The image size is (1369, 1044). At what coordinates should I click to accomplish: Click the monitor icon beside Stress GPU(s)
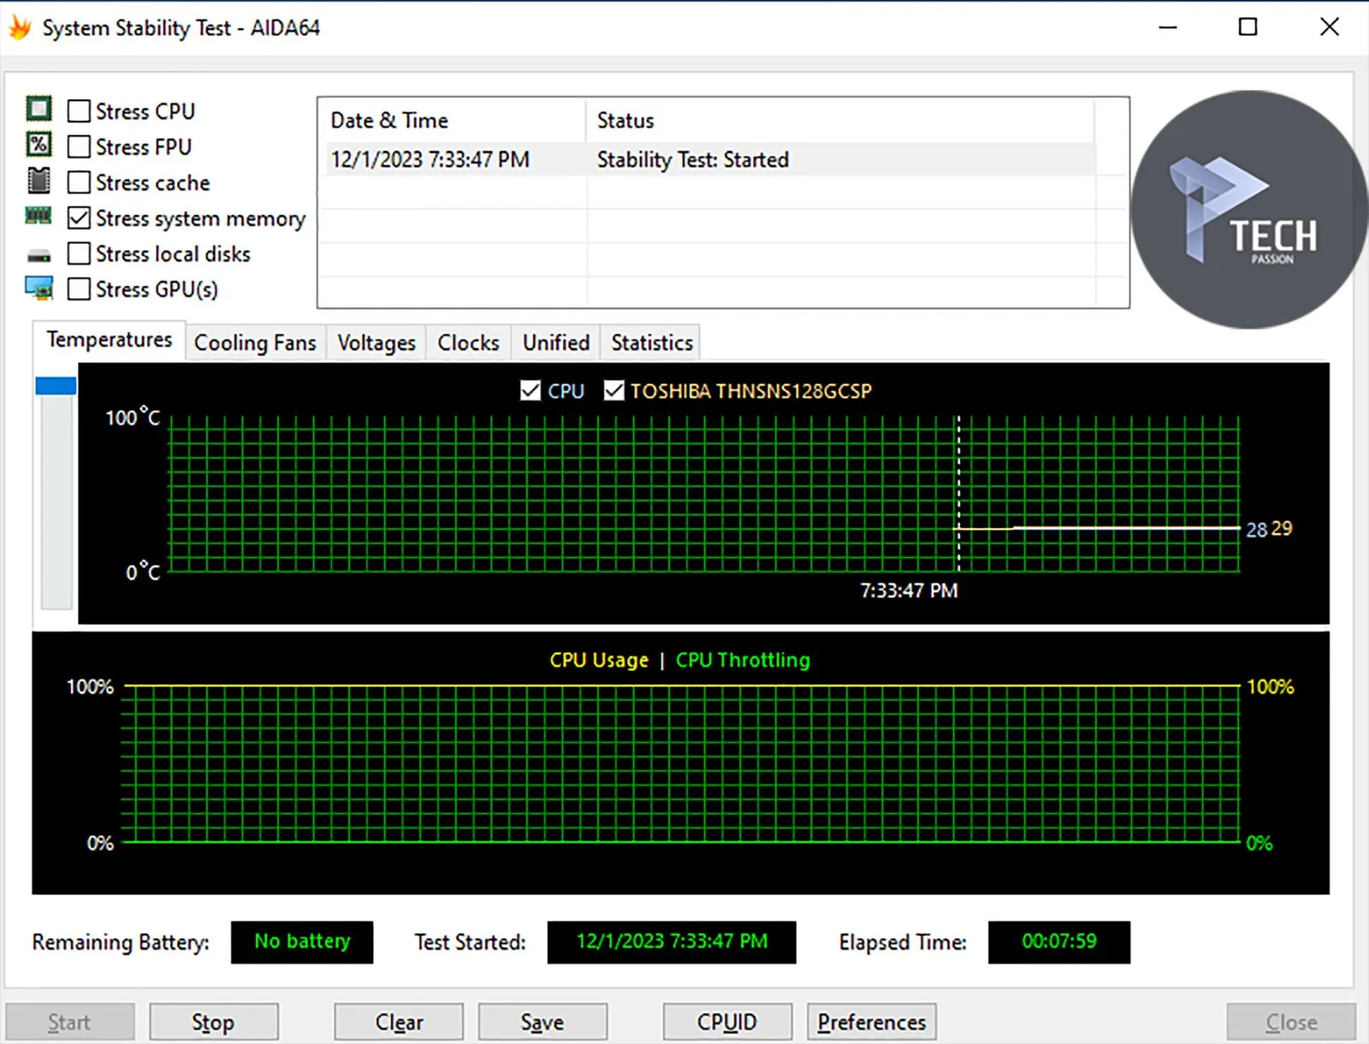click(39, 288)
